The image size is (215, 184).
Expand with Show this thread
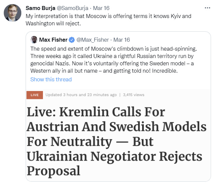51,79
